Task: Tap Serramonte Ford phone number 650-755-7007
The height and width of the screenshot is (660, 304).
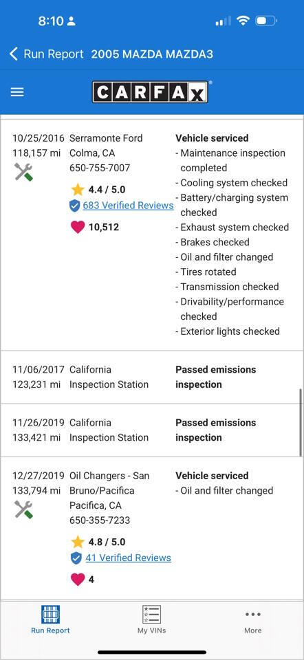Action: 100,168
